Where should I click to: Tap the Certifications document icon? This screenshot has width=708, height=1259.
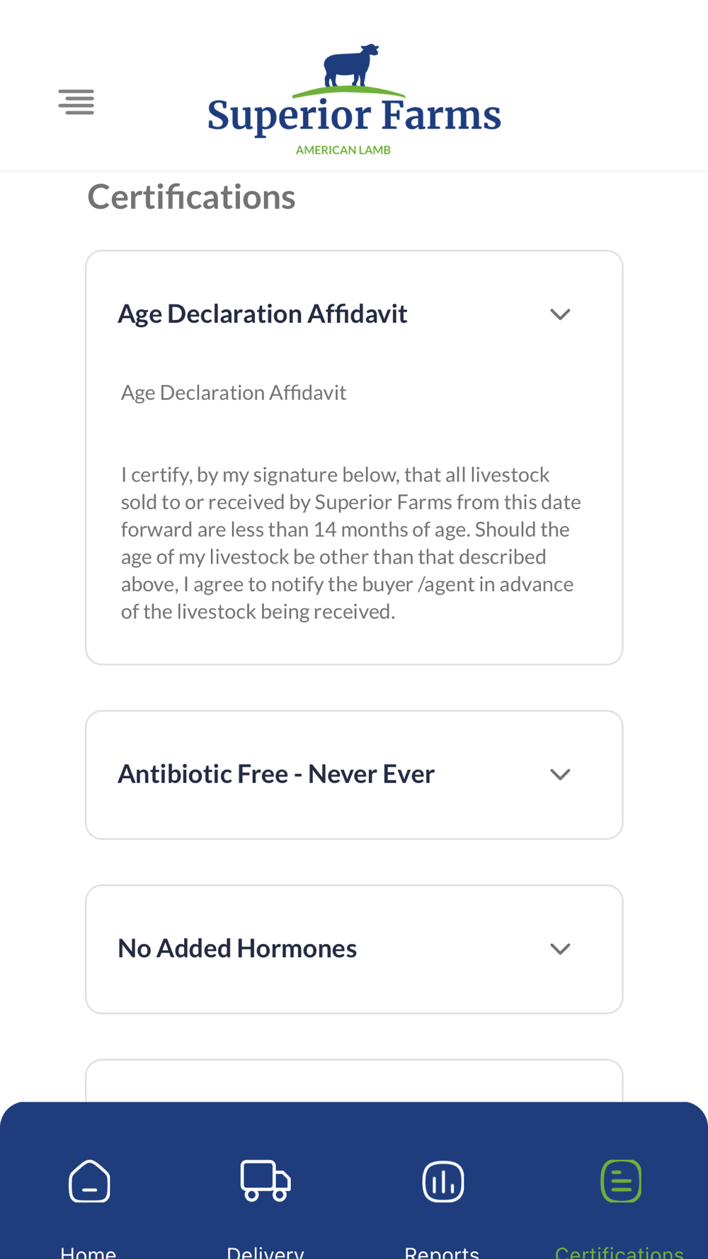pyautogui.click(x=621, y=1180)
